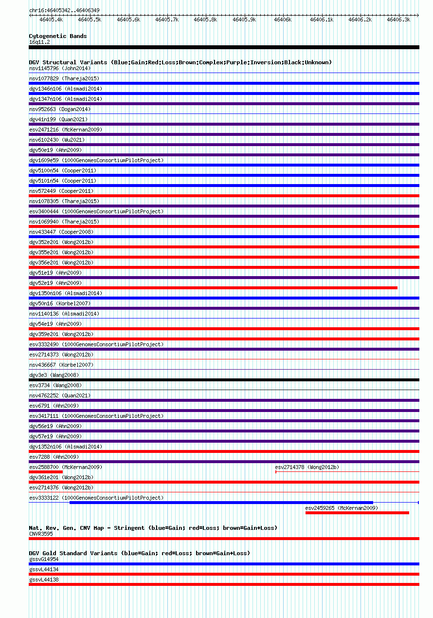This screenshot has height=618, width=433.
Task: Click nsv572449 (Cooper2011) label
Action: tap(61, 191)
